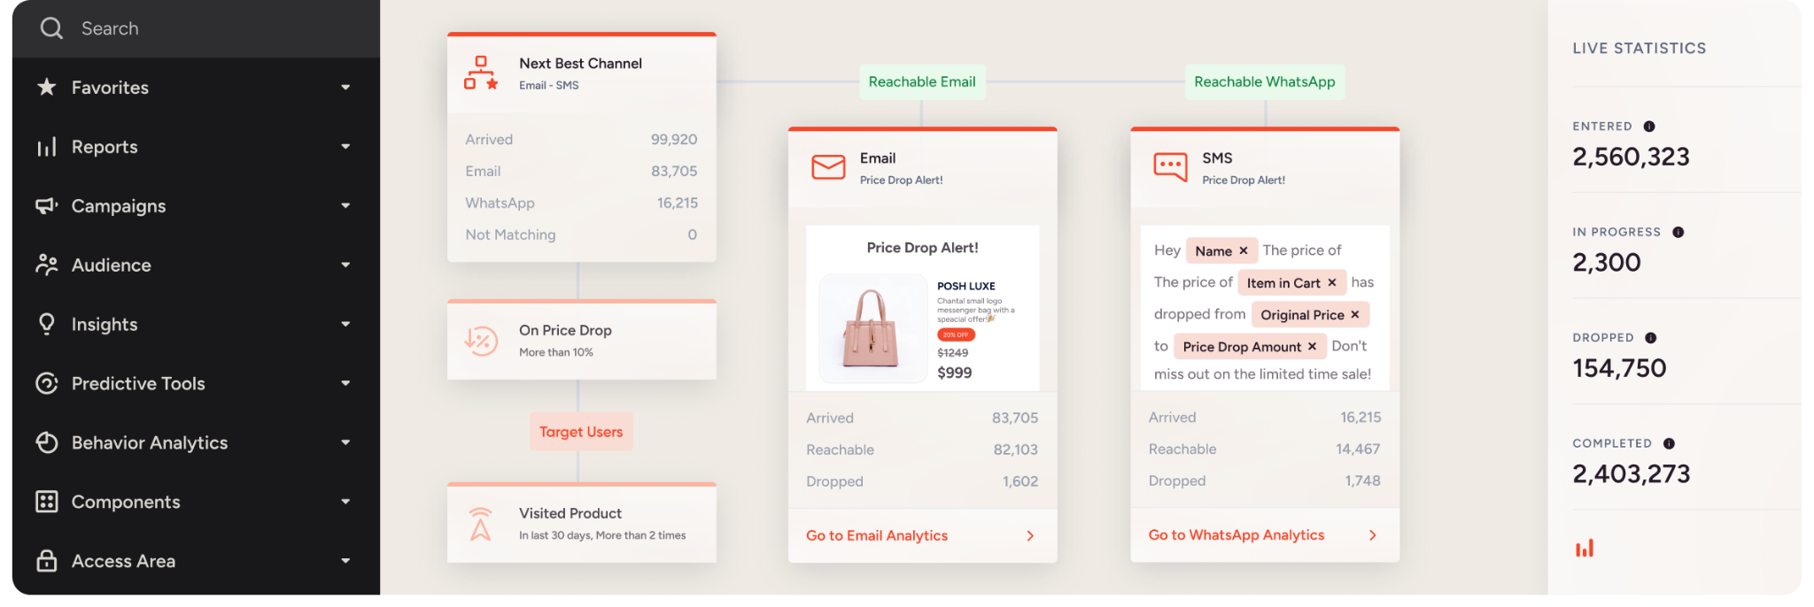Expand the Campaigns dropdown arrow
Image resolution: width=1814 pixels, height=607 pixels.
(345, 205)
